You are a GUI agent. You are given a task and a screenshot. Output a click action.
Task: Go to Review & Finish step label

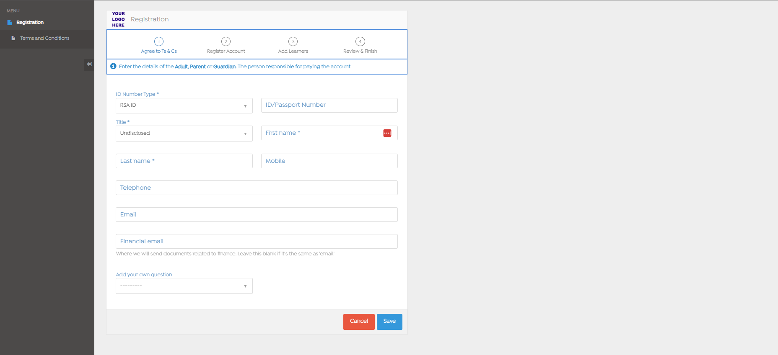360,51
